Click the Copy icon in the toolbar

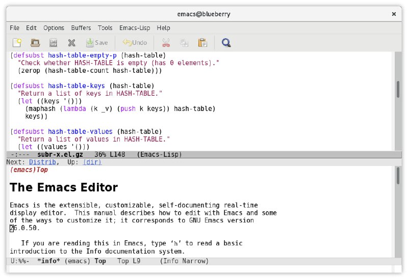click(184, 43)
